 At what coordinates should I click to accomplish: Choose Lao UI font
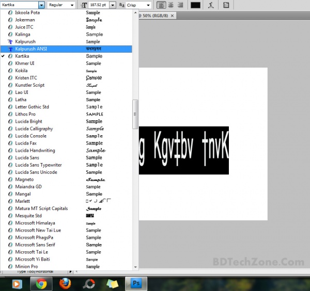tap(66, 92)
